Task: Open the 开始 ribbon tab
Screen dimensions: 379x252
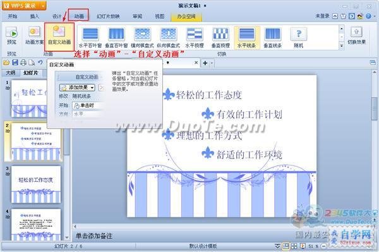Action: [x=13, y=16]
